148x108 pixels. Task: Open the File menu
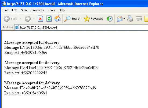pos(6,10)
